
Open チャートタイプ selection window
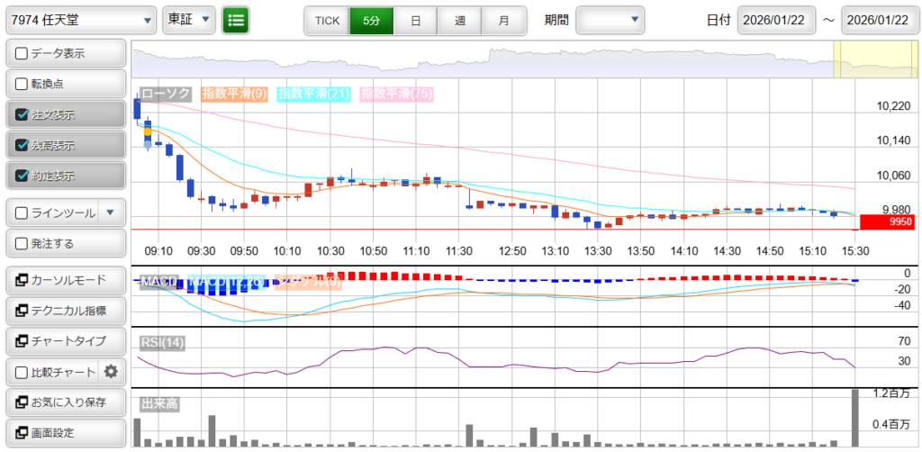point(64,341)
